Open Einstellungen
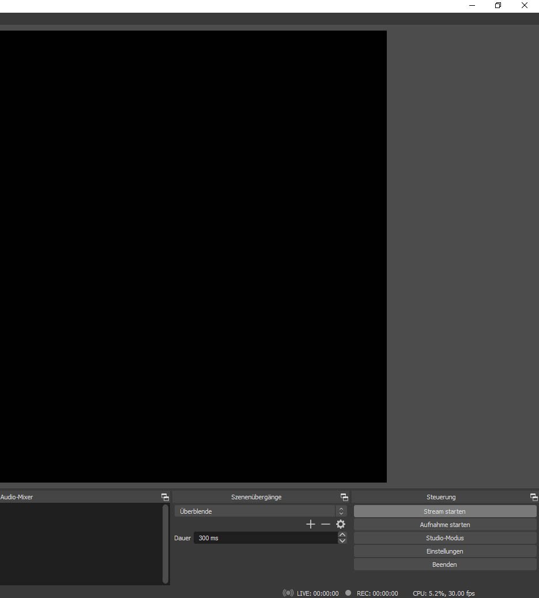The image size is (539, 598). point(445,551)
